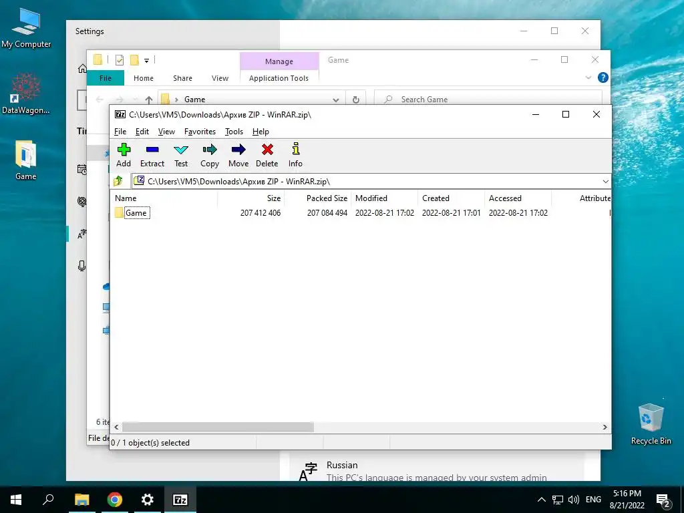Open the Favorites menu

tap(200, 132)
